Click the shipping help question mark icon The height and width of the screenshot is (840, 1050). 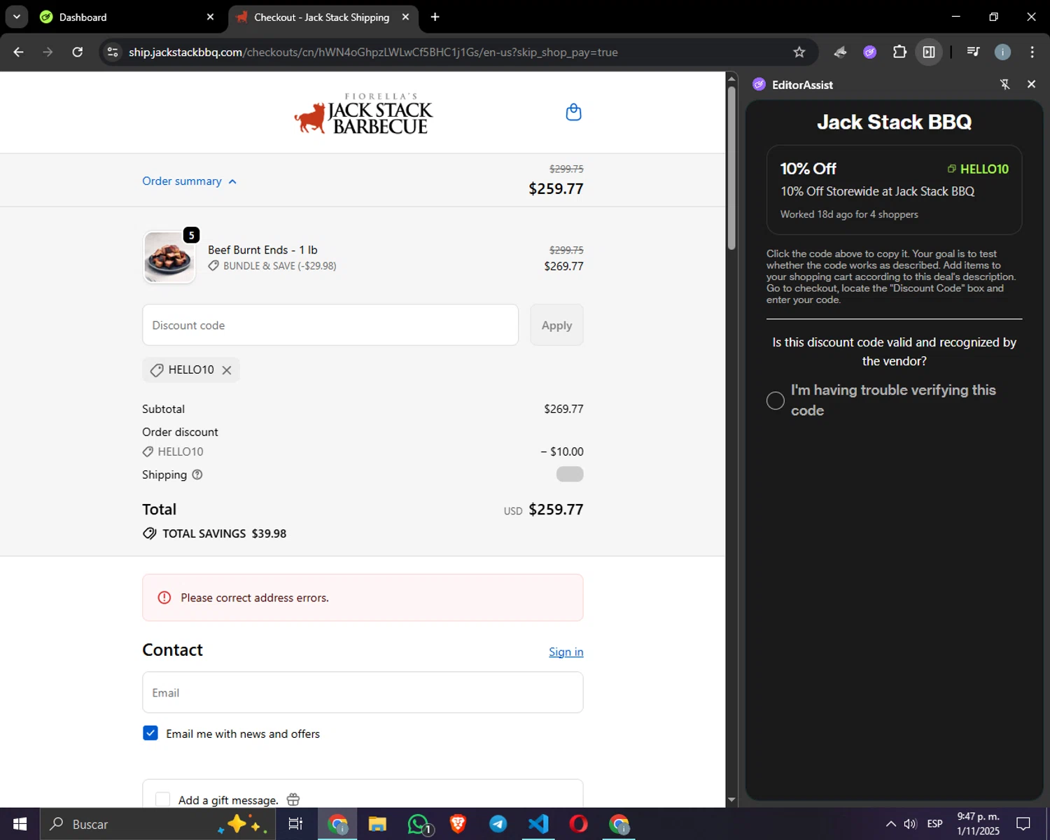click(x=197, y=475)
